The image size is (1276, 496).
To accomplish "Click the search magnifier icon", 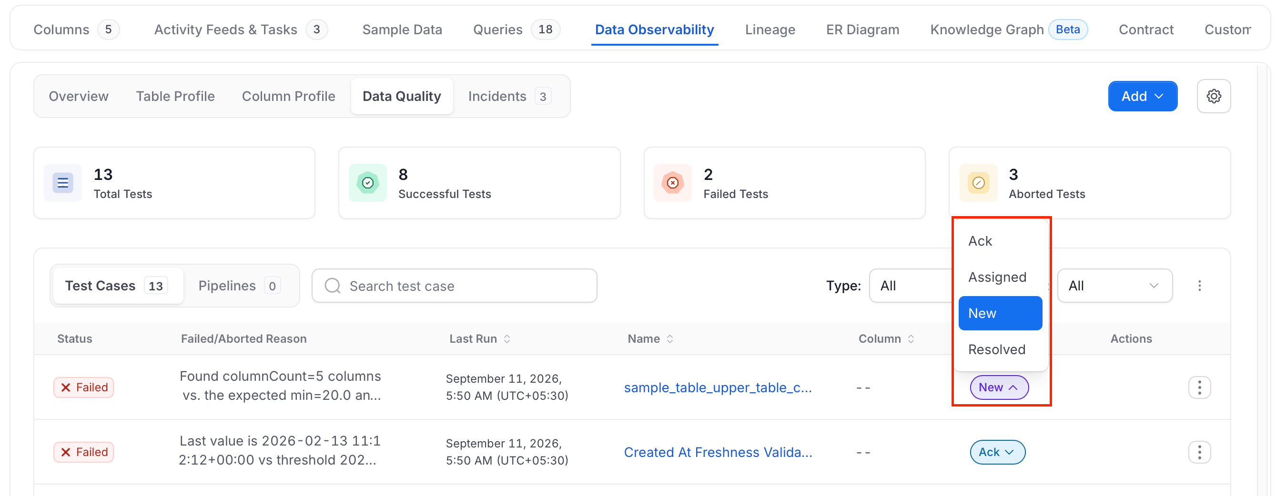I will point(333,286).
